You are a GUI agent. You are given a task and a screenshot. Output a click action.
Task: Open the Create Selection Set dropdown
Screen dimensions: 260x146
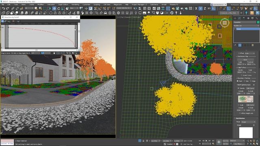point(124,8)
